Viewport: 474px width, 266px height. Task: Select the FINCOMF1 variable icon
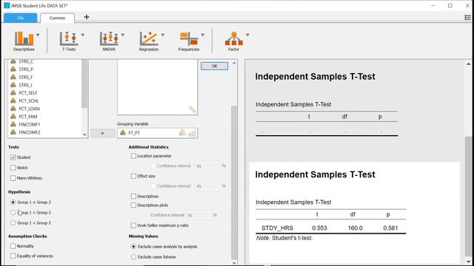13,124
